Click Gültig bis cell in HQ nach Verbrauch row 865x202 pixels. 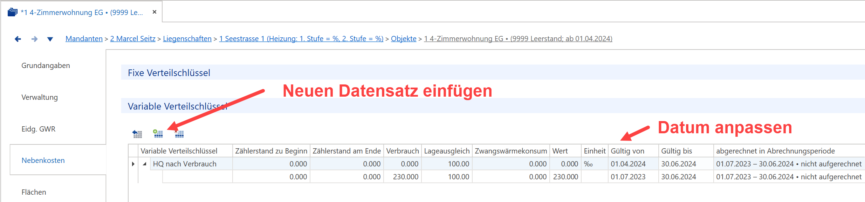point(686,164)
